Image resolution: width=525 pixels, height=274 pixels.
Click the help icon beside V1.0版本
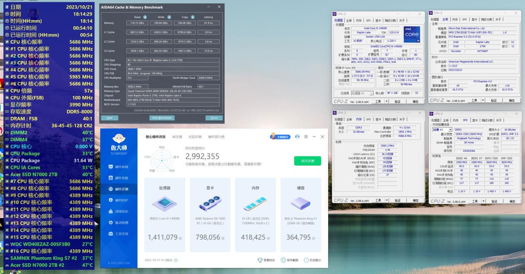point(176,260)
